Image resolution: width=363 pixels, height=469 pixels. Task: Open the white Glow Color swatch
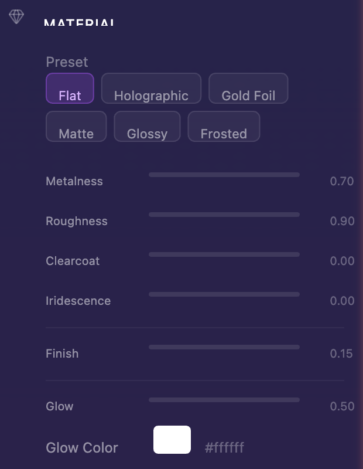[172, 440]
